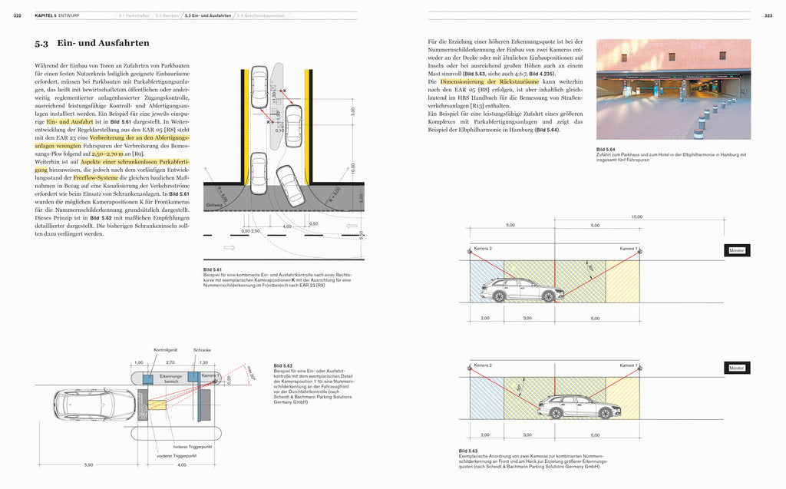
Task: Click the KAPITEL 5 ENTWURF chapter label
Action: point(56,15)
